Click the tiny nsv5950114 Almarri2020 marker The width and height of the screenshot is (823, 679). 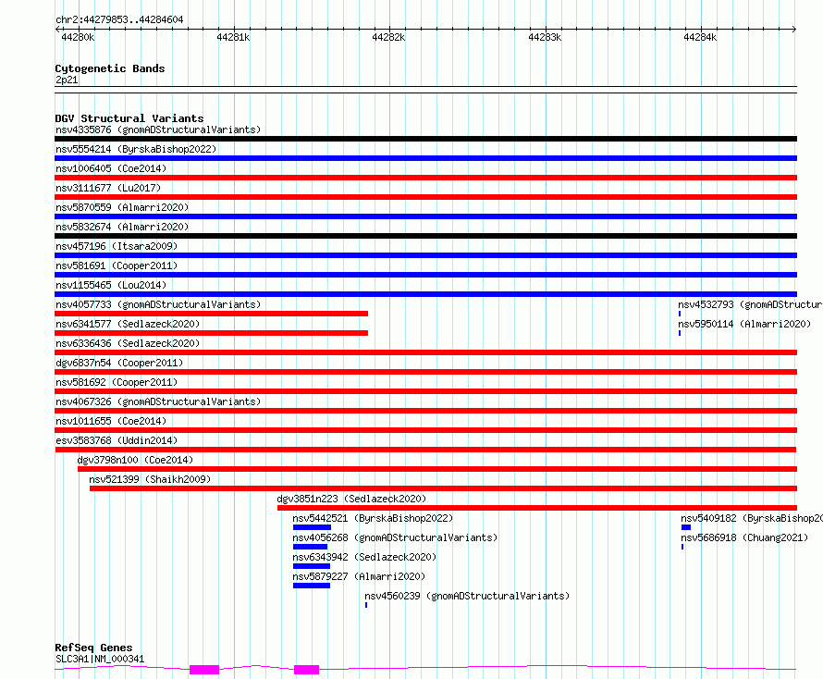point(680,333)
